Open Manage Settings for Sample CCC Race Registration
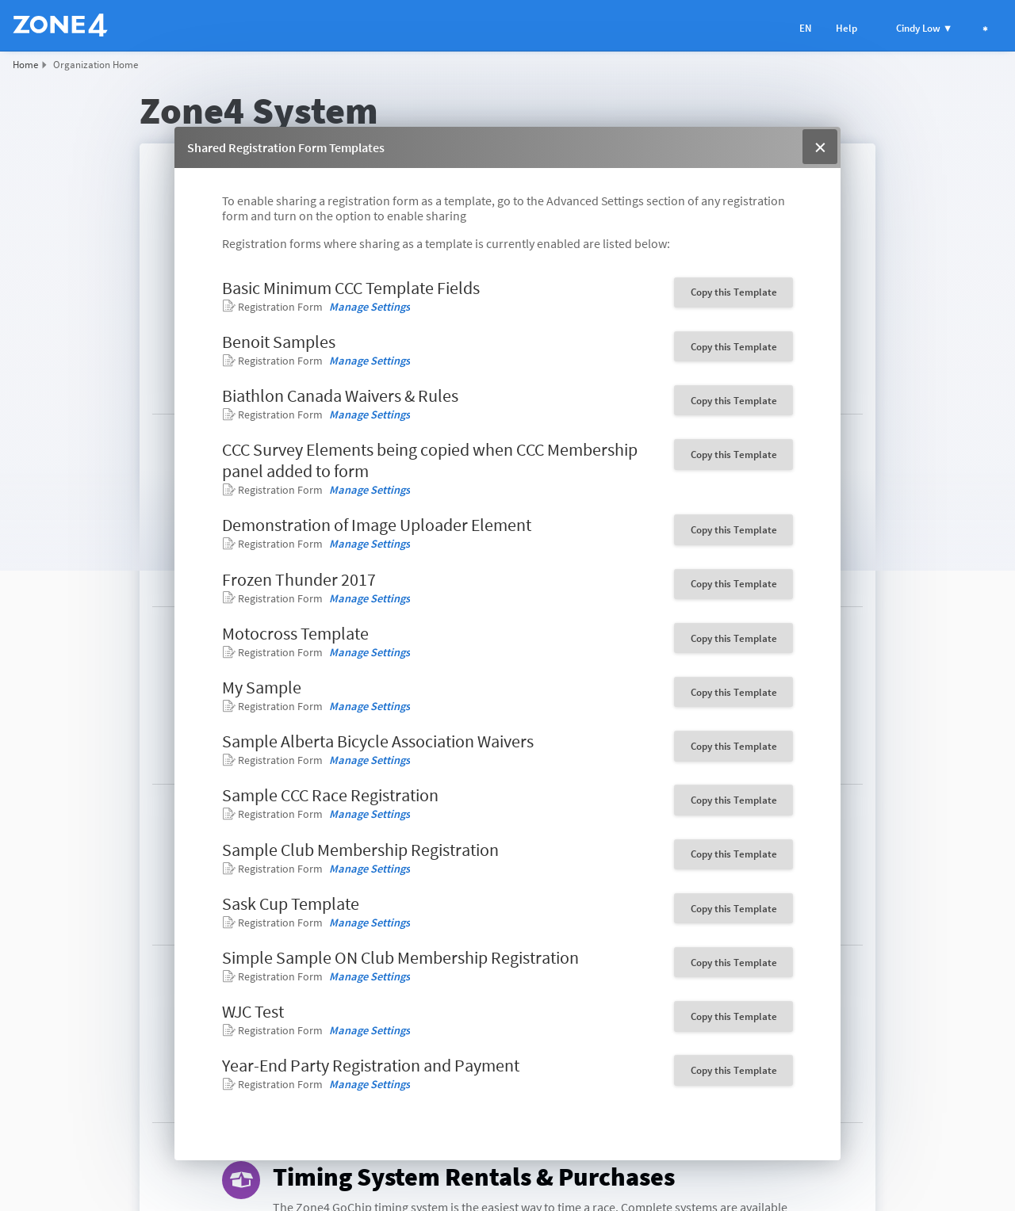The height and width of the screenshot is (1211, 1015). point(370,815)
